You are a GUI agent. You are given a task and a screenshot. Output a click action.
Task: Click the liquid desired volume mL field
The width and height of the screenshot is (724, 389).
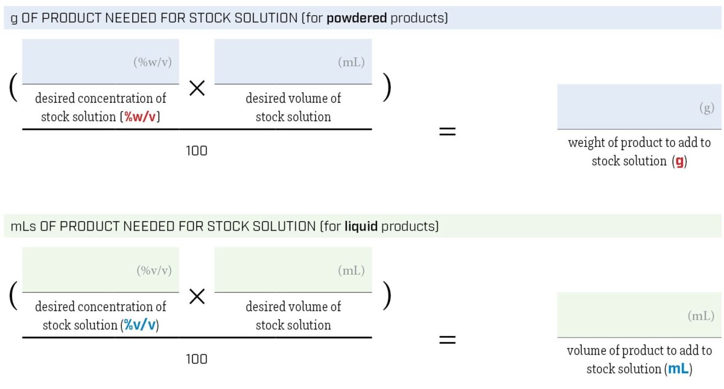click(x=293, y=270)
